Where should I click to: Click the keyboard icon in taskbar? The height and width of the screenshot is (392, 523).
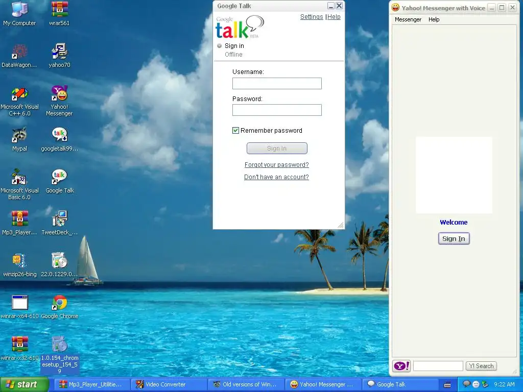447,385
